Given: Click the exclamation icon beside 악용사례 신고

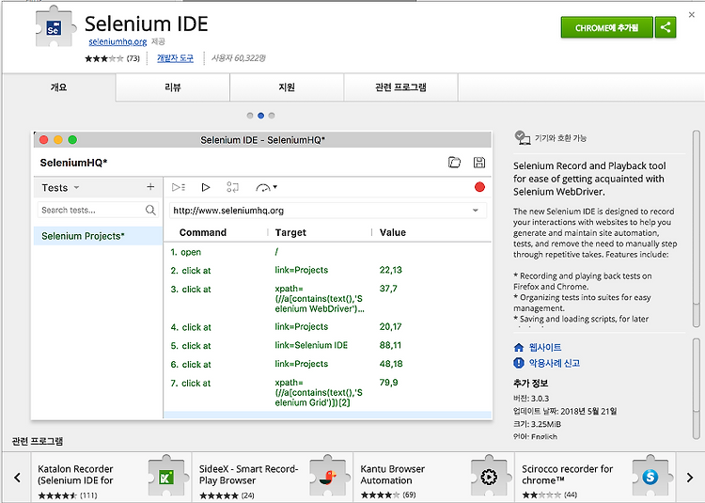Looking at the screenshot, I should coord(519,363).
